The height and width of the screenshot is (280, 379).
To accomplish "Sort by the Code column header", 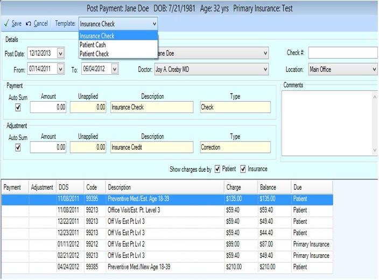I will pos(95,187).
